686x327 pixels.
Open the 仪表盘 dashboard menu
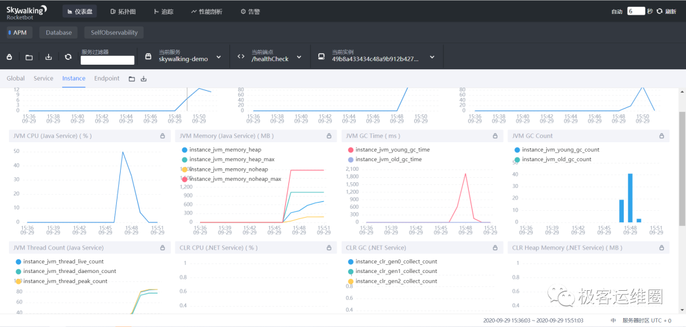point(79,11)
